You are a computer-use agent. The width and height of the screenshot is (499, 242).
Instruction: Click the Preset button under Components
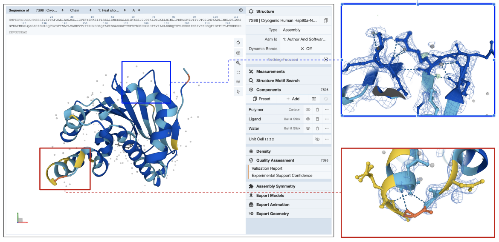261,99
